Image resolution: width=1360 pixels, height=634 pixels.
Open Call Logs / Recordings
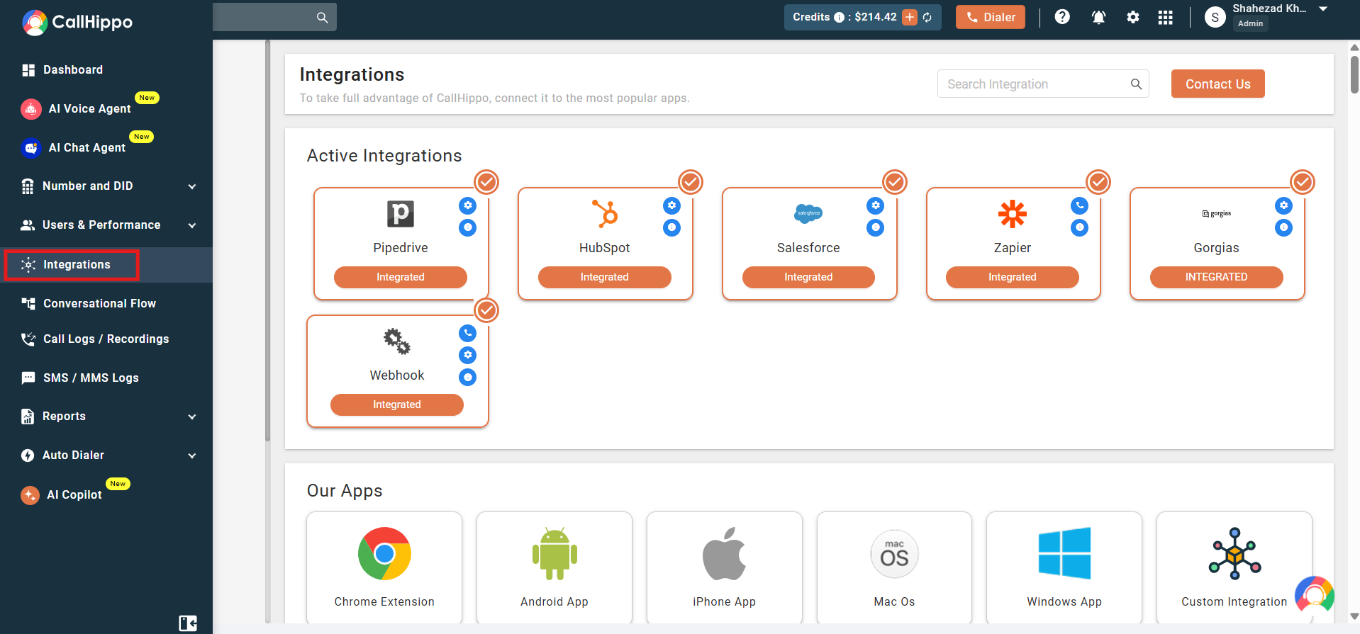(106, 339)
